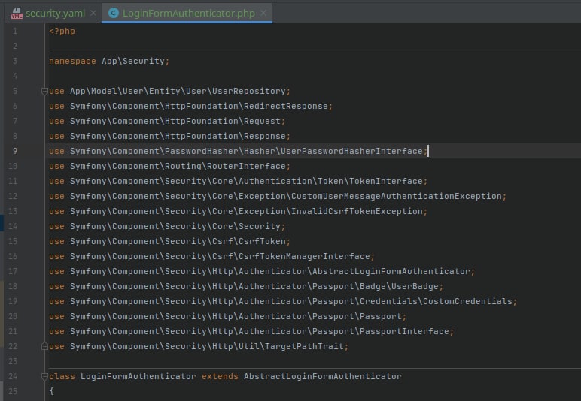This screenshot has width=581, height=401.
Task: Click the opening <?php tag
Action: pyautogui.click(x=62, y=31)
